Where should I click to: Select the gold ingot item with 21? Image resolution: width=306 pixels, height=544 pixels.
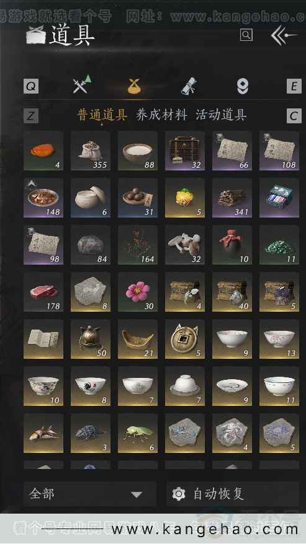click(x=138, y=339)
